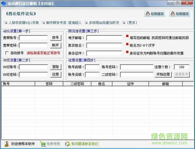Click the colorful icon beside 有问题请联系我们
195x149 pixels.
coord(68,144)
